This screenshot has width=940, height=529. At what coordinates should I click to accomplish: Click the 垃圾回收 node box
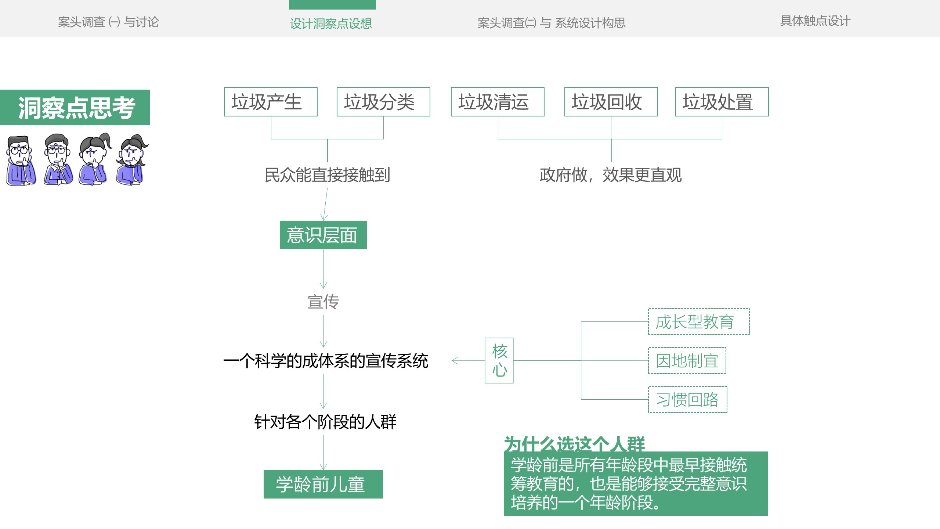[x=611, y=103]
